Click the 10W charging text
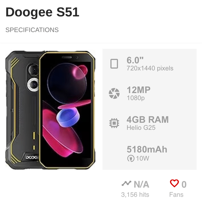202x200 pixels. (x=142, y=159)
